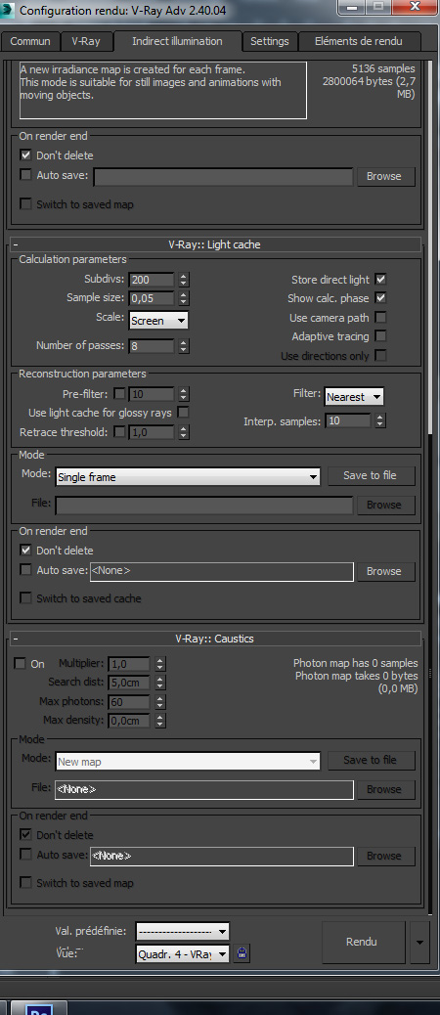
Task: Click Browse next to the Light cache File field
Action: 384,505
